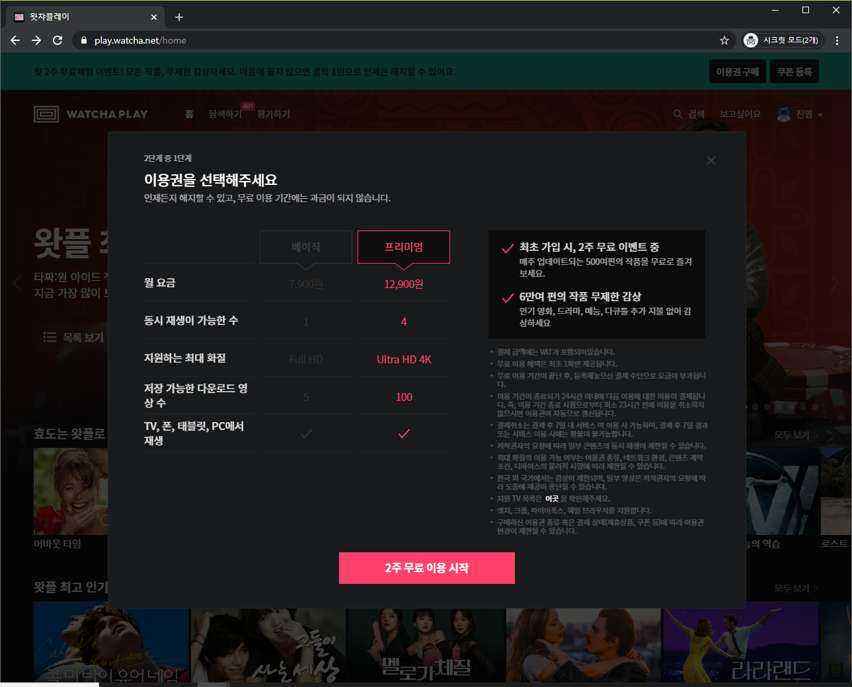
Task: Click the 지원하는 최대 화질 label
Action: (185, 358)
